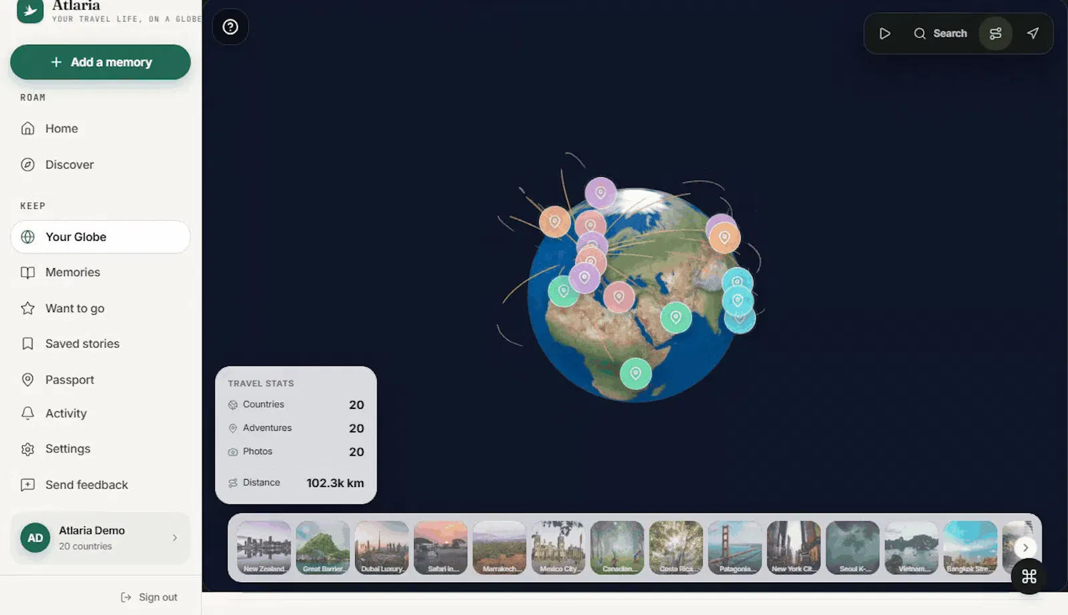
Task: Open the Want to go list
Action: click(100, 308)
